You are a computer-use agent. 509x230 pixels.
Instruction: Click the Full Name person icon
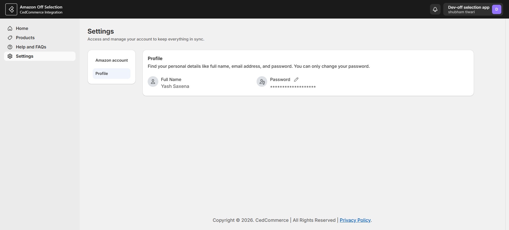[x=153, y=82]
